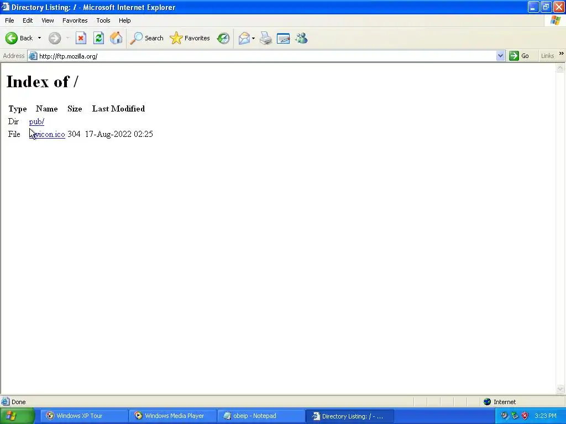Stop loading with the red X icon
The image size is (566, 424).
tap(81, 38)
